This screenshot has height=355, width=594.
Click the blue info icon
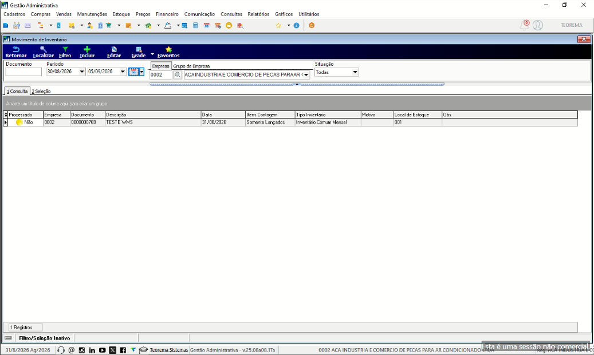[296, 25]
